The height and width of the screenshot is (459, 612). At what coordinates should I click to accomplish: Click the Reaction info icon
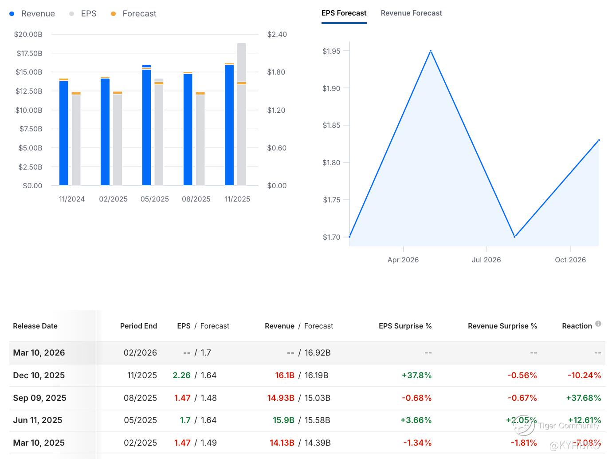click(x=598, y=324)
